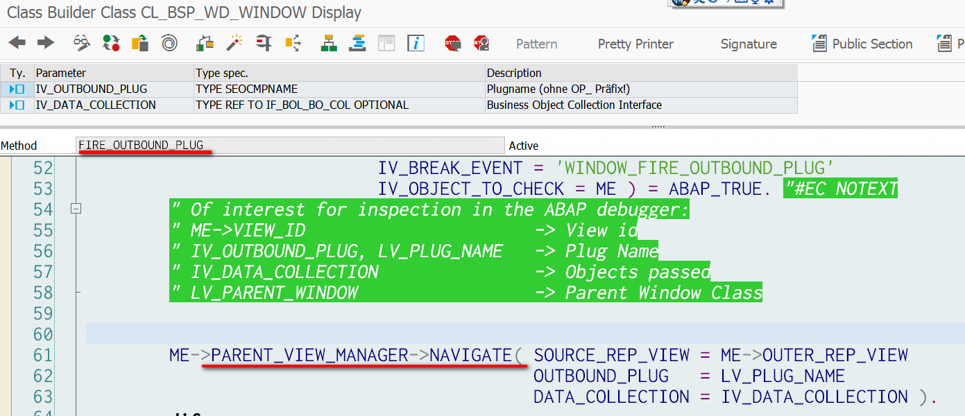Switch Active/Inactive version icon
The height and width of the screenshot is (416, 965).
tap(111, 43)
